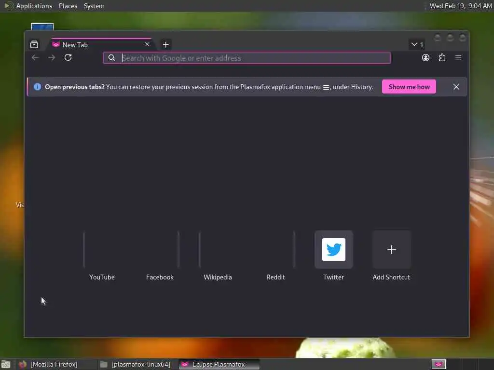Open the Facebook shortcut
Screen dimensions: 494x370
[x=160, y=256]
